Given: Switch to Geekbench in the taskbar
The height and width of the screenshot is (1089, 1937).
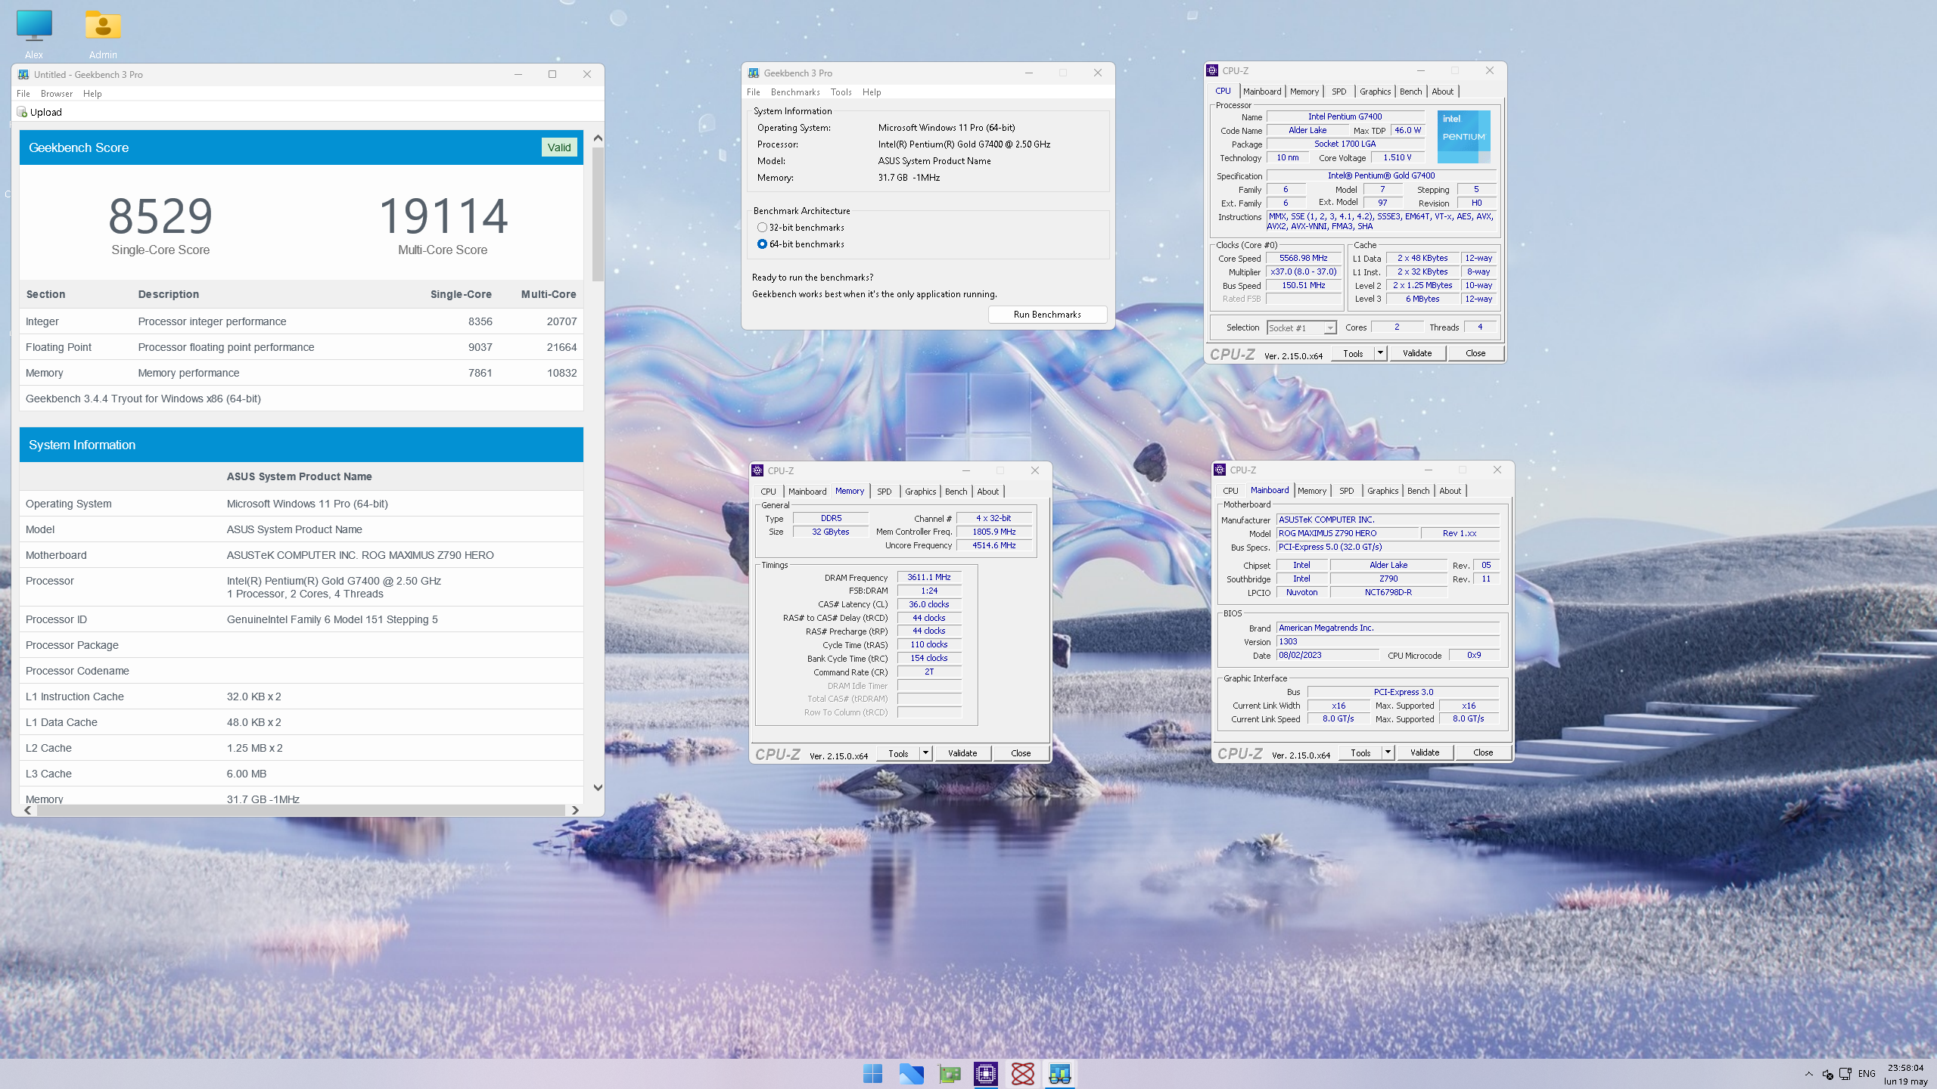Looking at the screenshot, I should (x=1060, y=1073).
